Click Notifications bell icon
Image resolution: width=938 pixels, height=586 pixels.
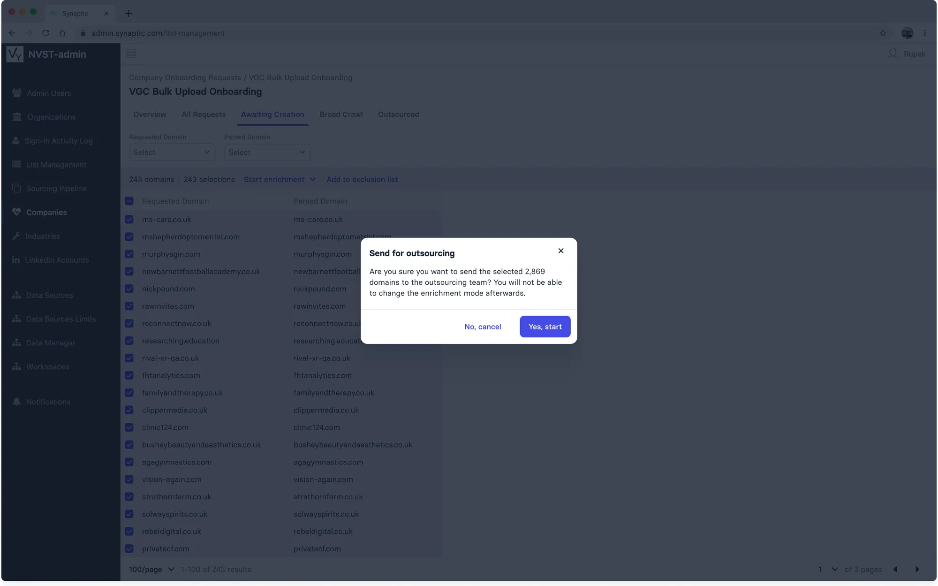click(16, 402)
